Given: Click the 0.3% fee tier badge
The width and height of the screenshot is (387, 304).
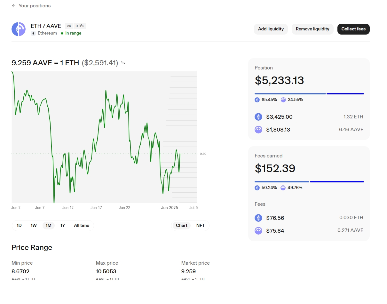Looking at the screenshot, I should click(x=80, y=26).
